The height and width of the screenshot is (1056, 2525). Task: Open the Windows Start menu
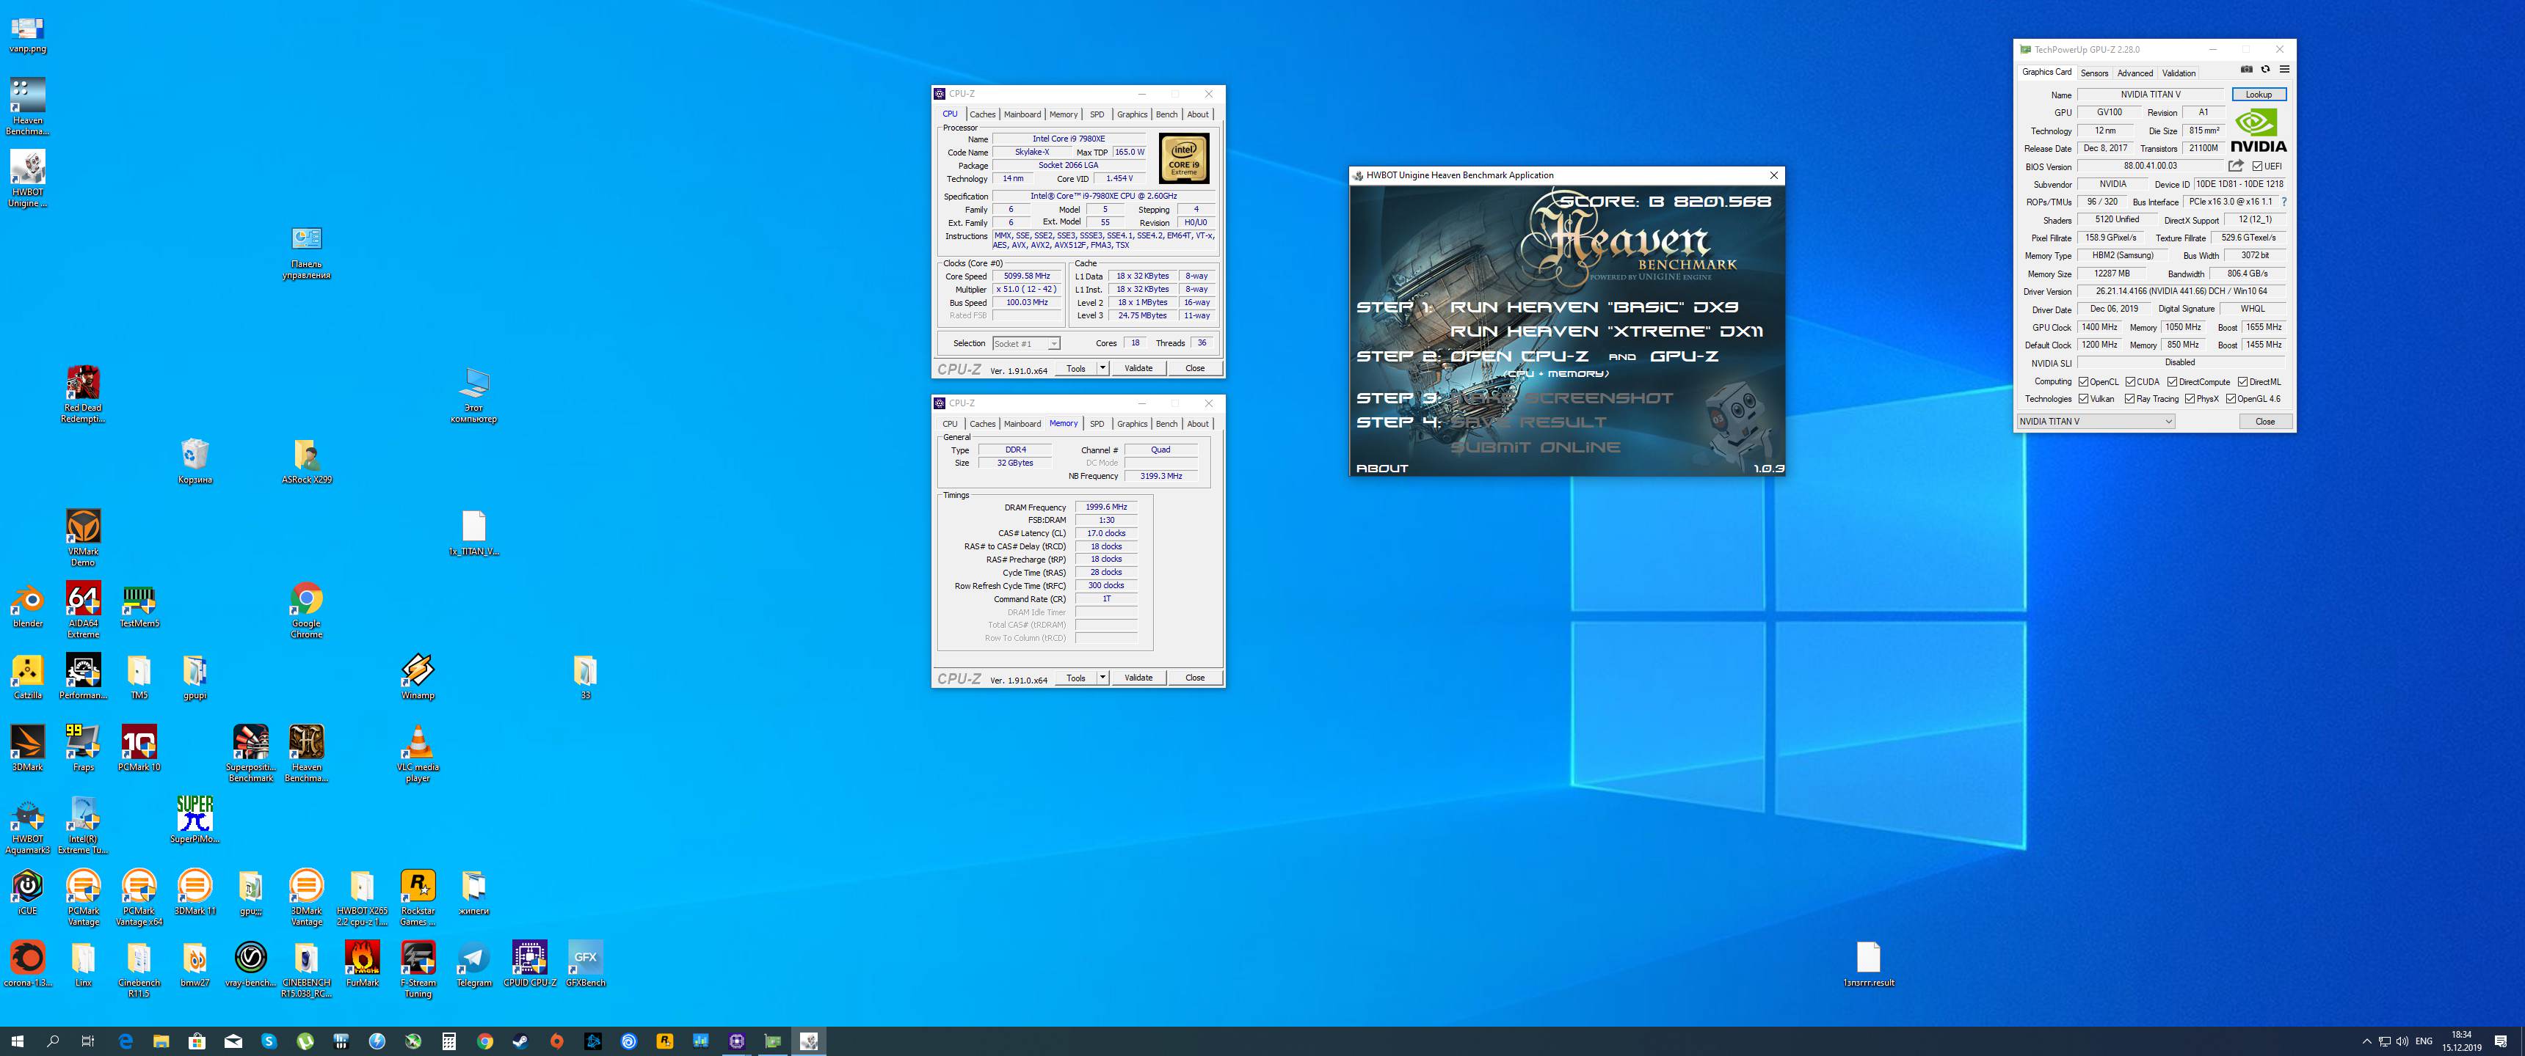tap(18, 1041)
